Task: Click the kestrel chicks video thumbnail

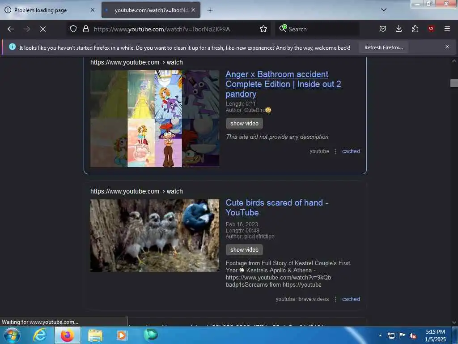Action: [x=154, y=236]
